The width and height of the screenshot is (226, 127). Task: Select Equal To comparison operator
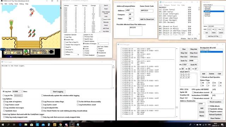[65, 47]
